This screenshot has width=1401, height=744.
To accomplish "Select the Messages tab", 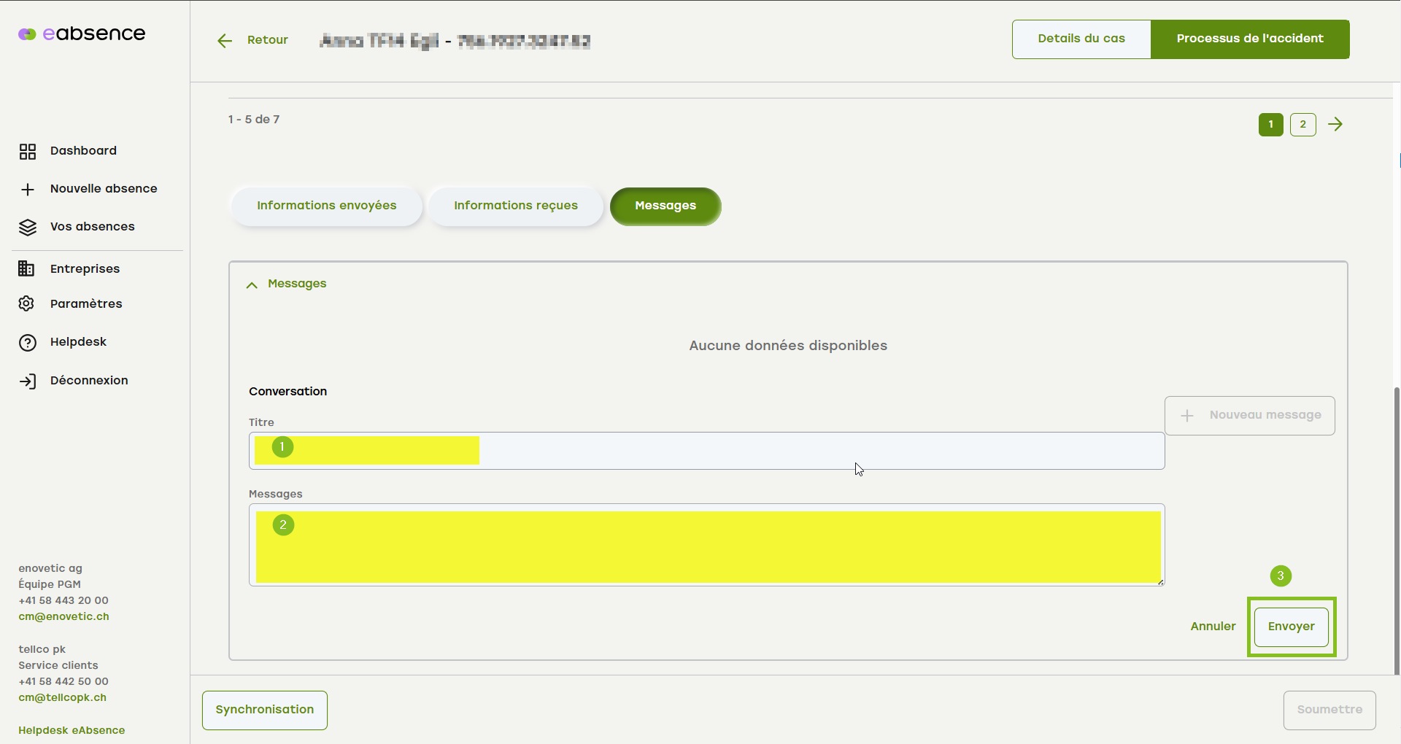I will [x=665, y=206].
